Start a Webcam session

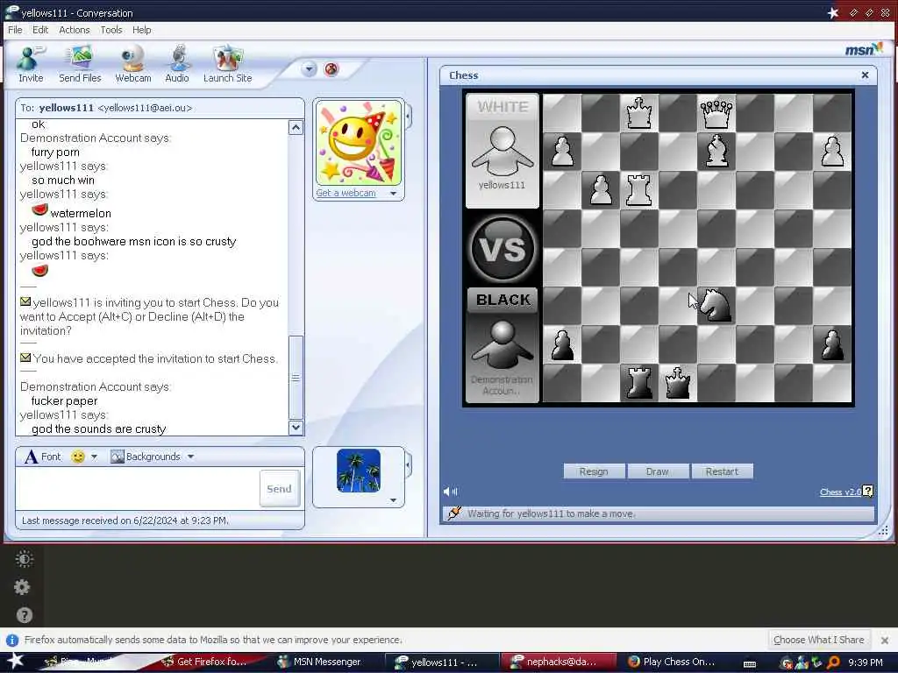(133, 63)
